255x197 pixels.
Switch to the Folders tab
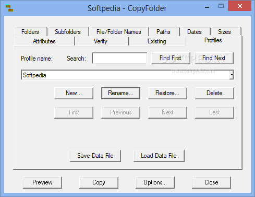pos(30,32)
